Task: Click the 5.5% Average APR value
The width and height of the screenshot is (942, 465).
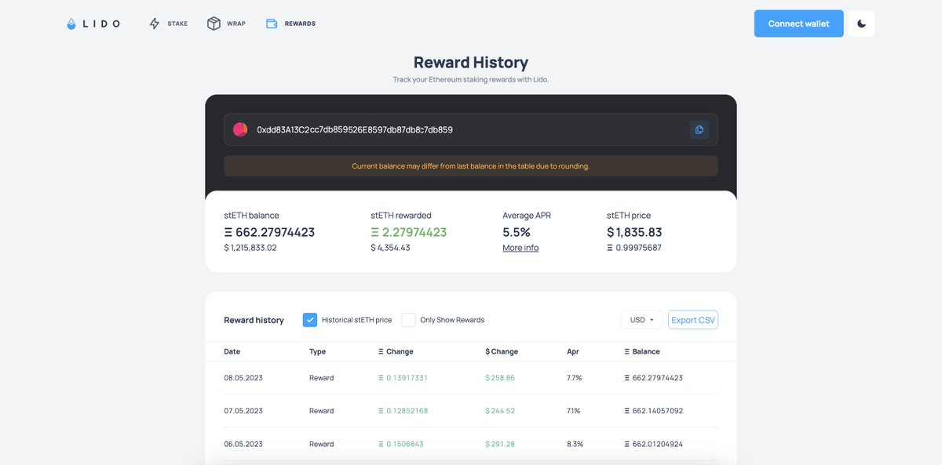Action: [517, 232]
